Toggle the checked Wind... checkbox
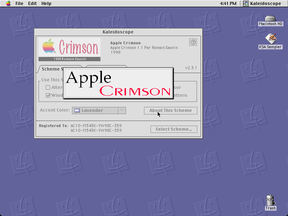 pyautogui.click(x=48, y=95)
